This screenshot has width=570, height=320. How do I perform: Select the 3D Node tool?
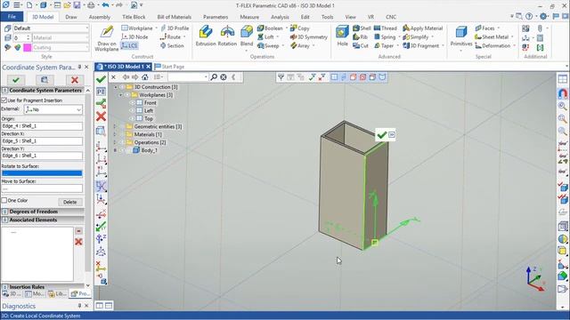(134, 37)
